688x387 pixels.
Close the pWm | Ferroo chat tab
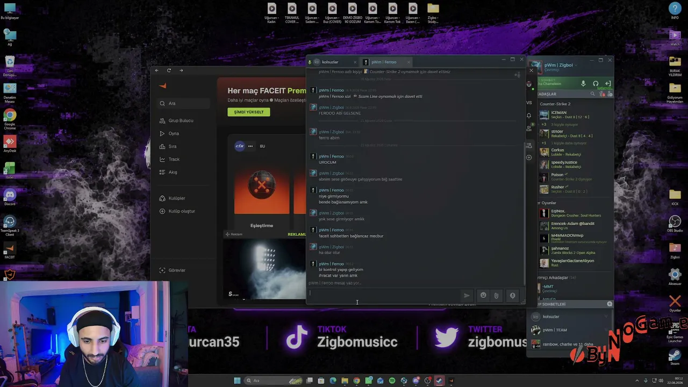[x=408, y=62]
